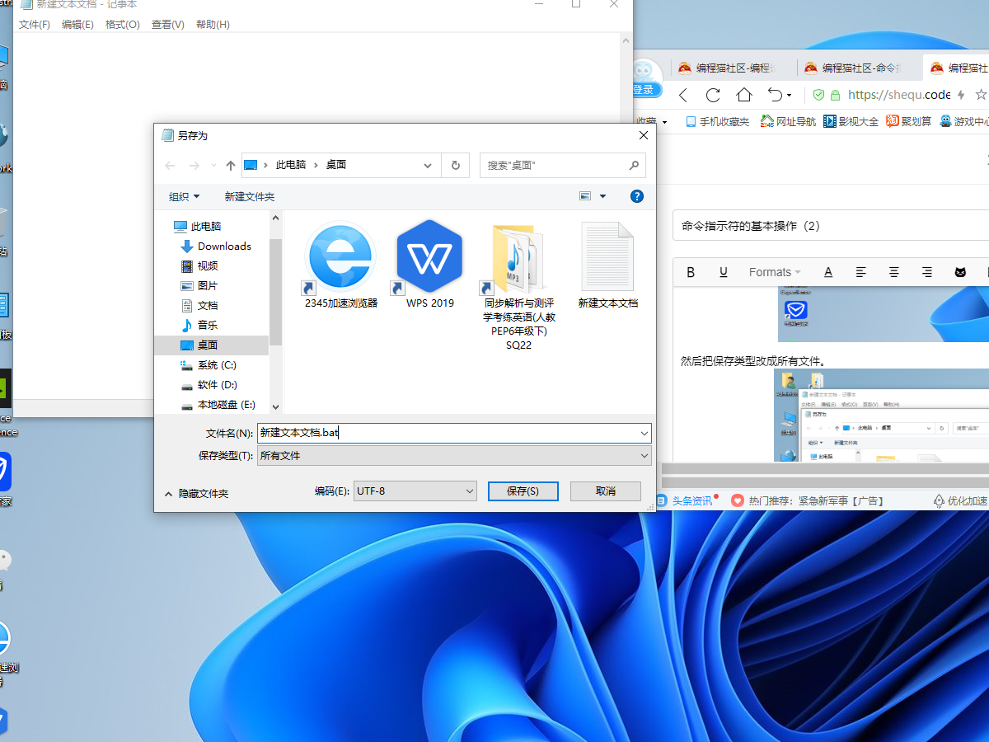Align text right in the web editor
This screenshot has width=989, height=742.
927,272
